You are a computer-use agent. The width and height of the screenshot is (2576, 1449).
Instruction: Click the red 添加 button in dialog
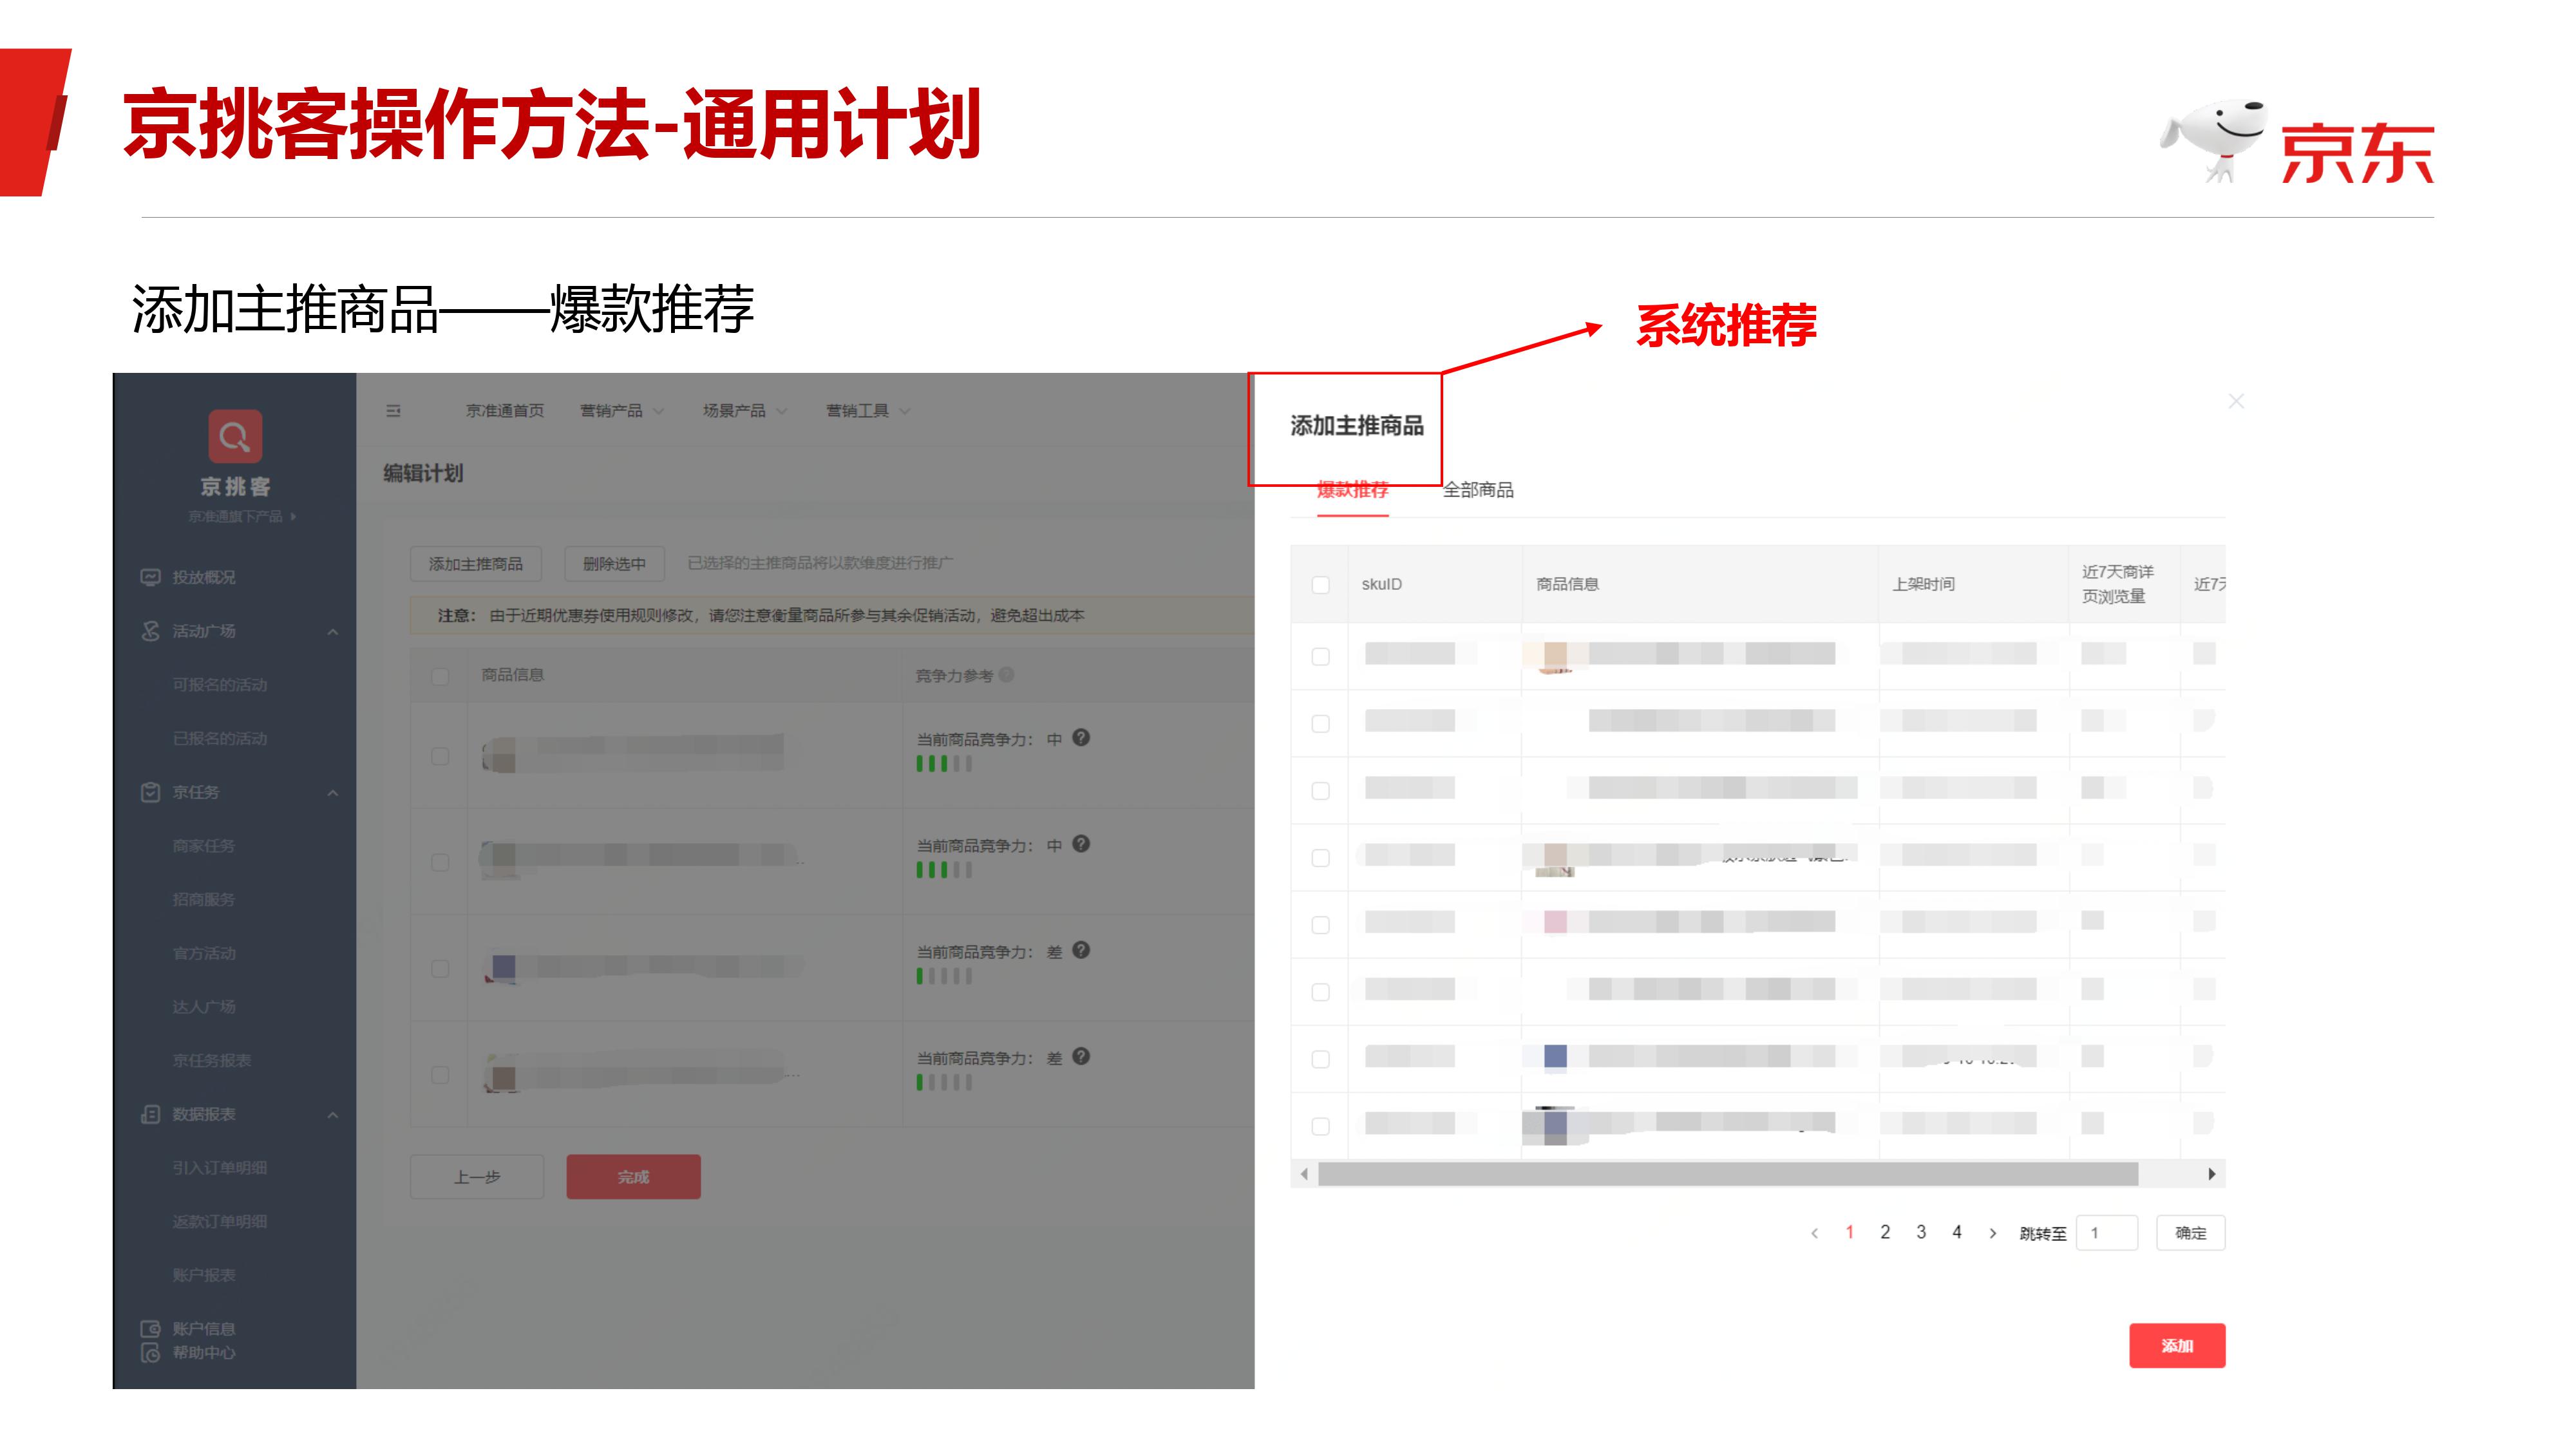tap(2177, 1346)
